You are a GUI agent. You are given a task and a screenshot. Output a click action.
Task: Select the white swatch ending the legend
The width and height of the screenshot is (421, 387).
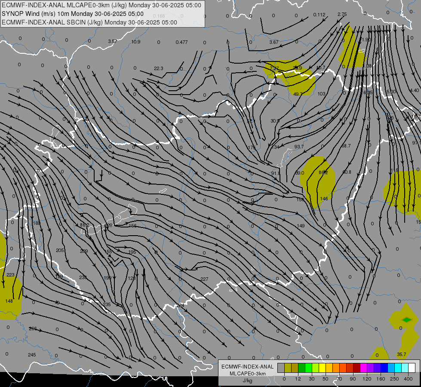tap(412, 368)
